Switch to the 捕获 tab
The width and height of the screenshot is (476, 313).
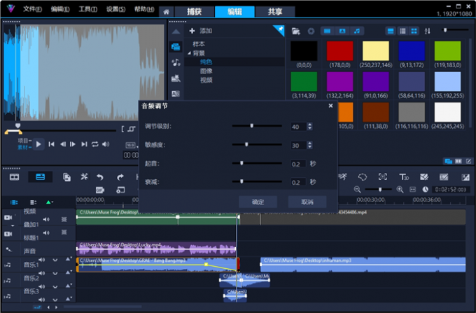195,11
